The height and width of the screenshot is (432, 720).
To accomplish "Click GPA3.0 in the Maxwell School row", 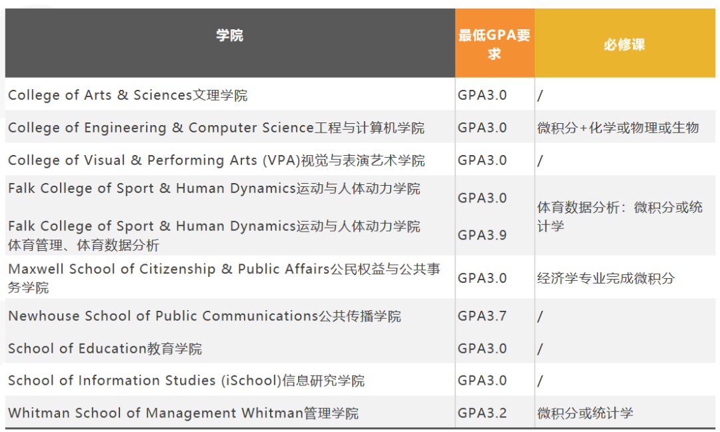I will point(482,278).
